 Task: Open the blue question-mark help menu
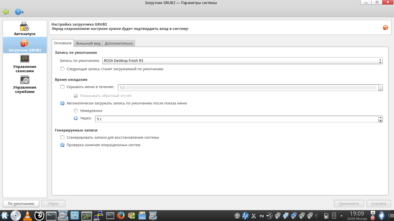19,12
